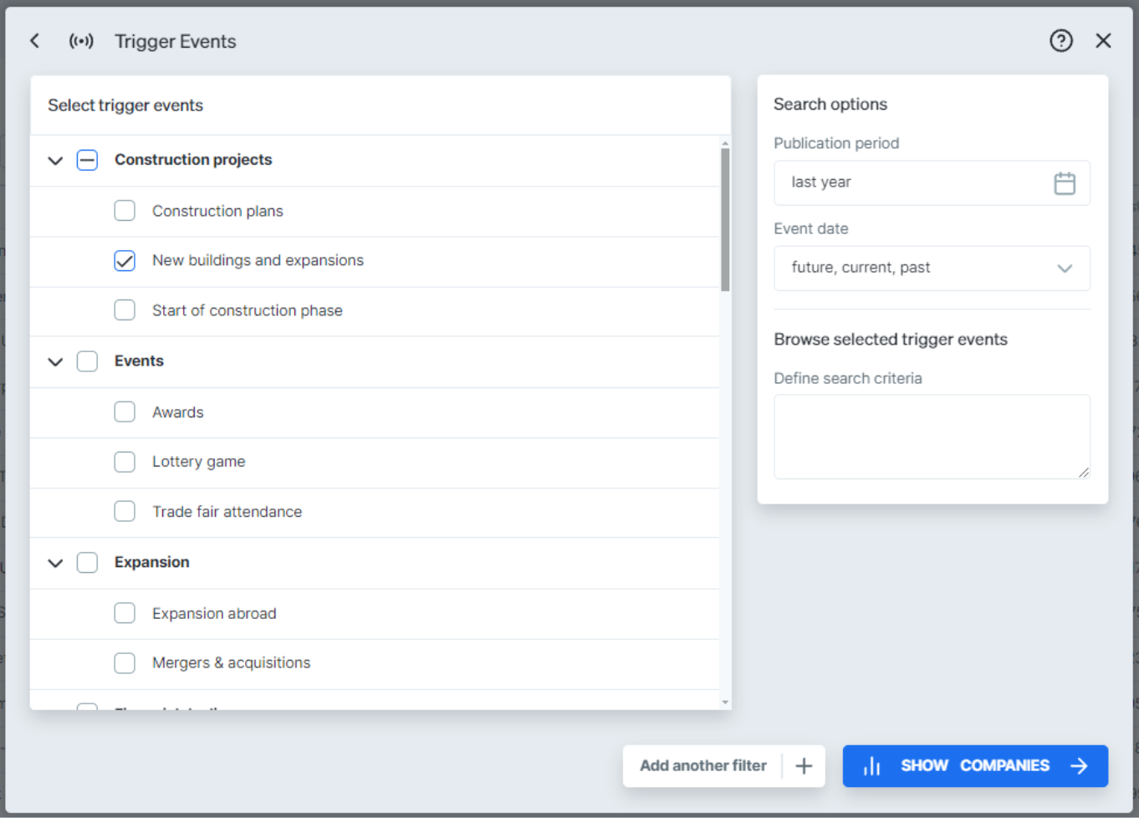Collapse the Events category
This screenshot has width=1139, height=818.
(x=55, y=361)
